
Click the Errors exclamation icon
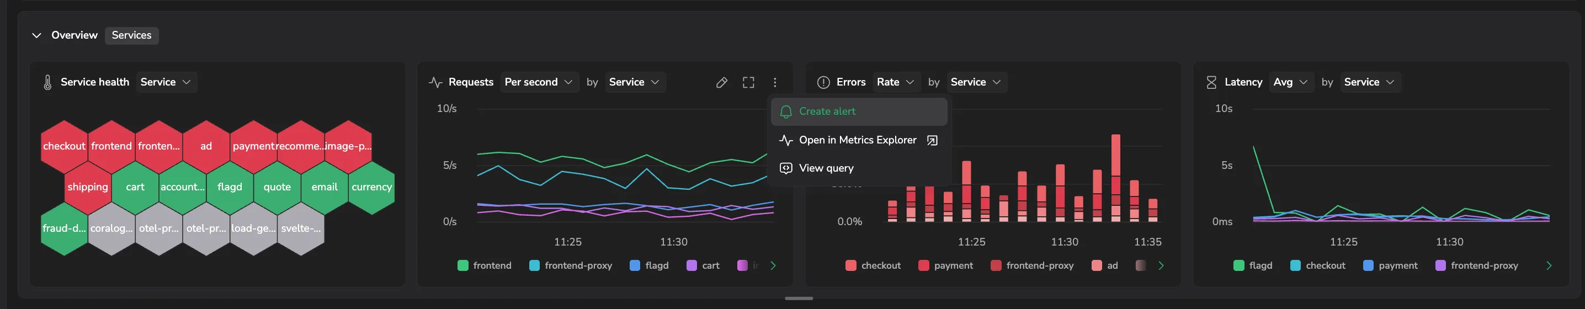coord(823,82)
